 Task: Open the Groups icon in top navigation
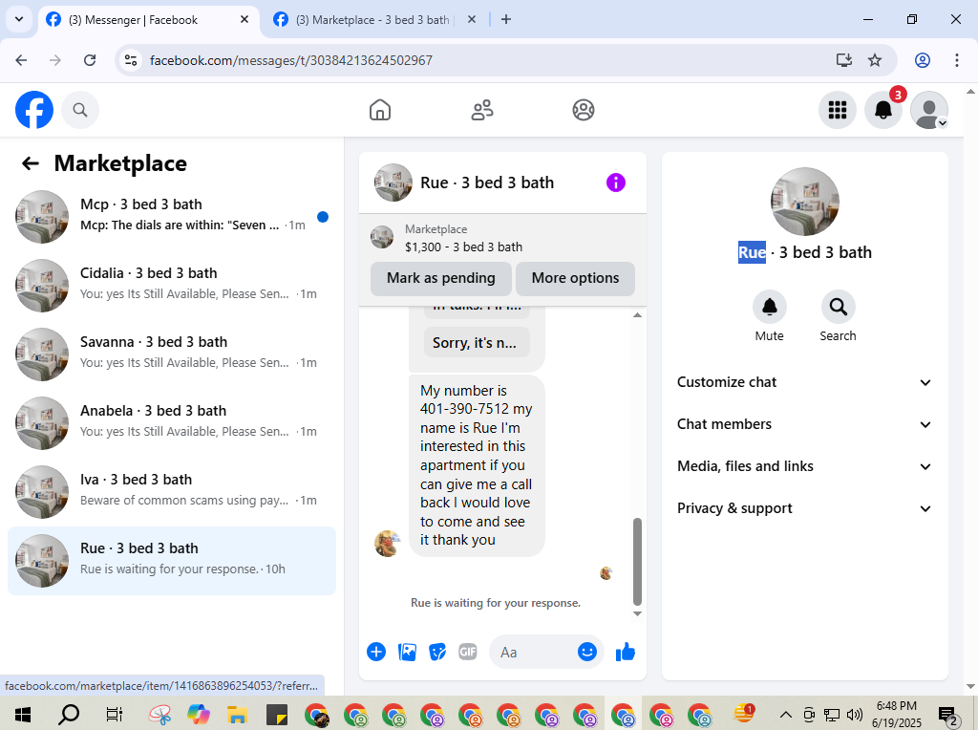(x=584, y=110)
